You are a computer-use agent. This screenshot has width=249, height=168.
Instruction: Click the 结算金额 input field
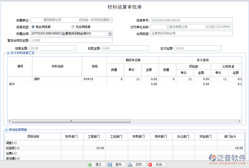53,48
